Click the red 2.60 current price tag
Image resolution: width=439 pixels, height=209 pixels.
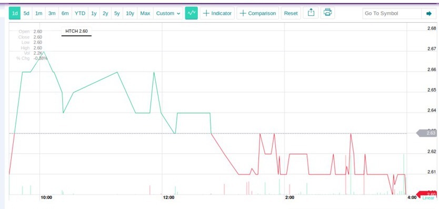pos(427,194)
